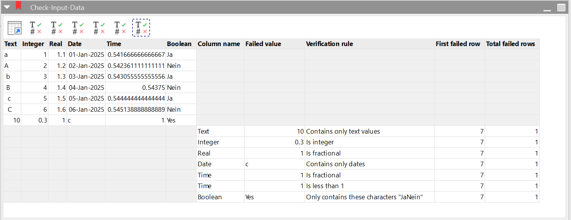Select the first verify-data transform icon
This screenshot has width=571, height=220.
(36, 28)
